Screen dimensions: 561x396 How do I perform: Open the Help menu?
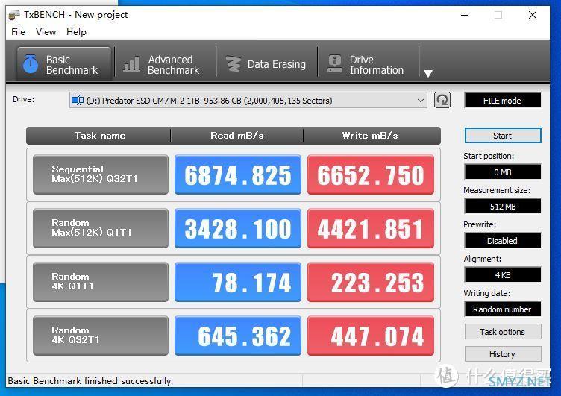[76, 32]
